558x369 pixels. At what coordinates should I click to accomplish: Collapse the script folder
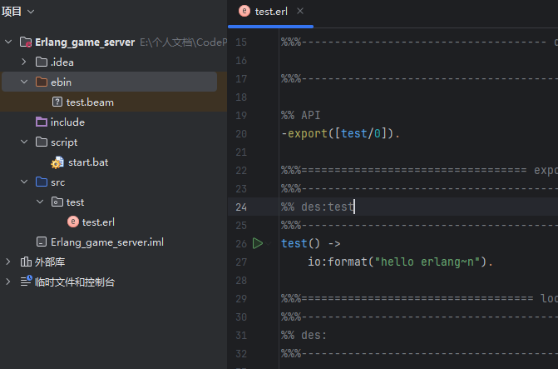coord(24,142)
